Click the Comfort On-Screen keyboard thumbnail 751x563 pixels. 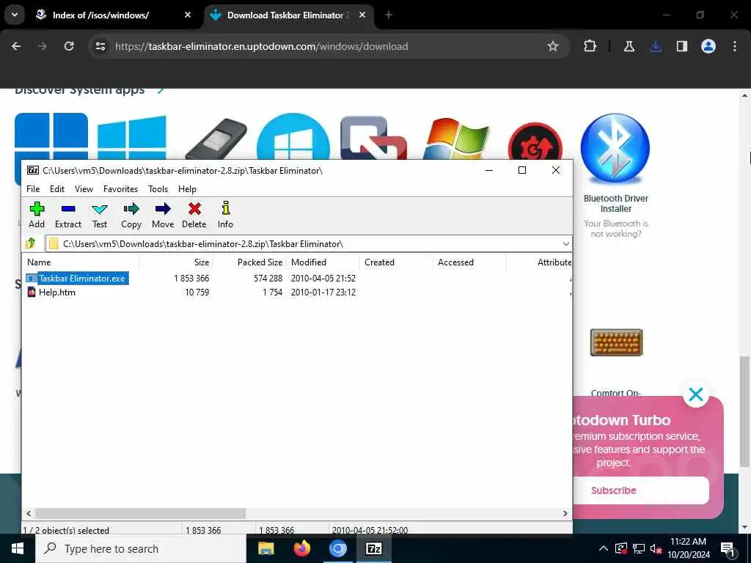coord(616,342)
